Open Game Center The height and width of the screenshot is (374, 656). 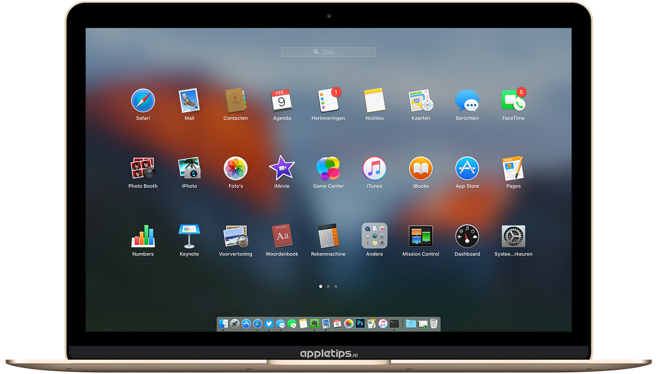(328, 168)
